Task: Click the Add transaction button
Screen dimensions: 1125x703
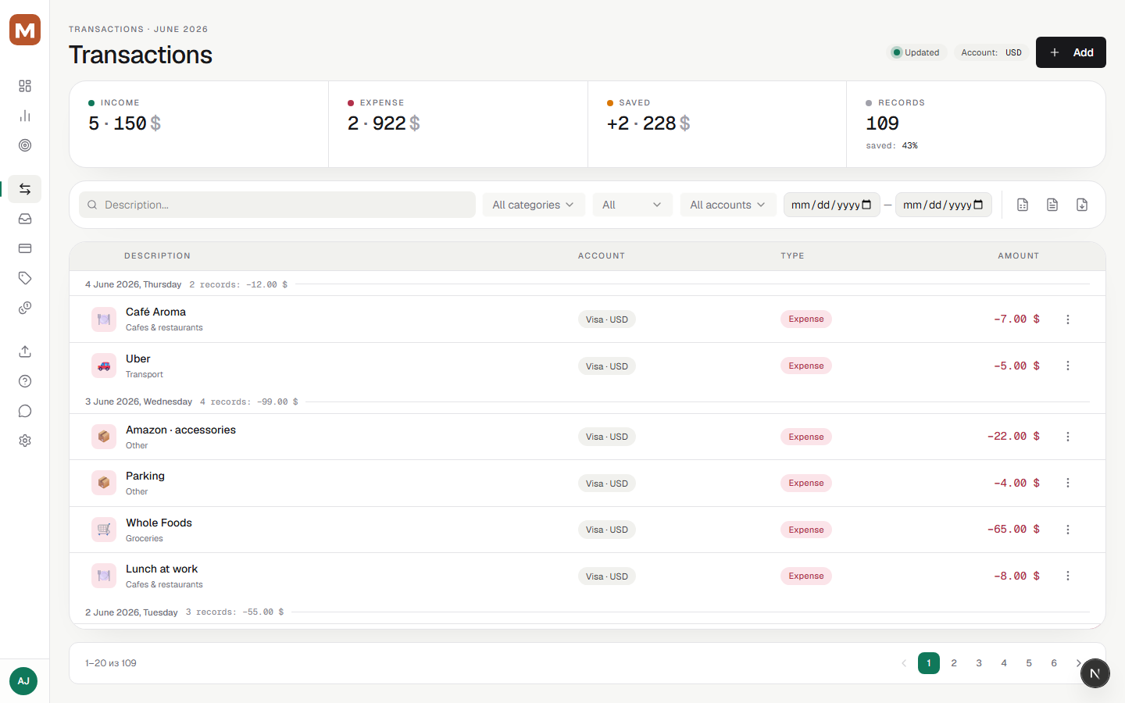Action: (x=1071, y=52)
